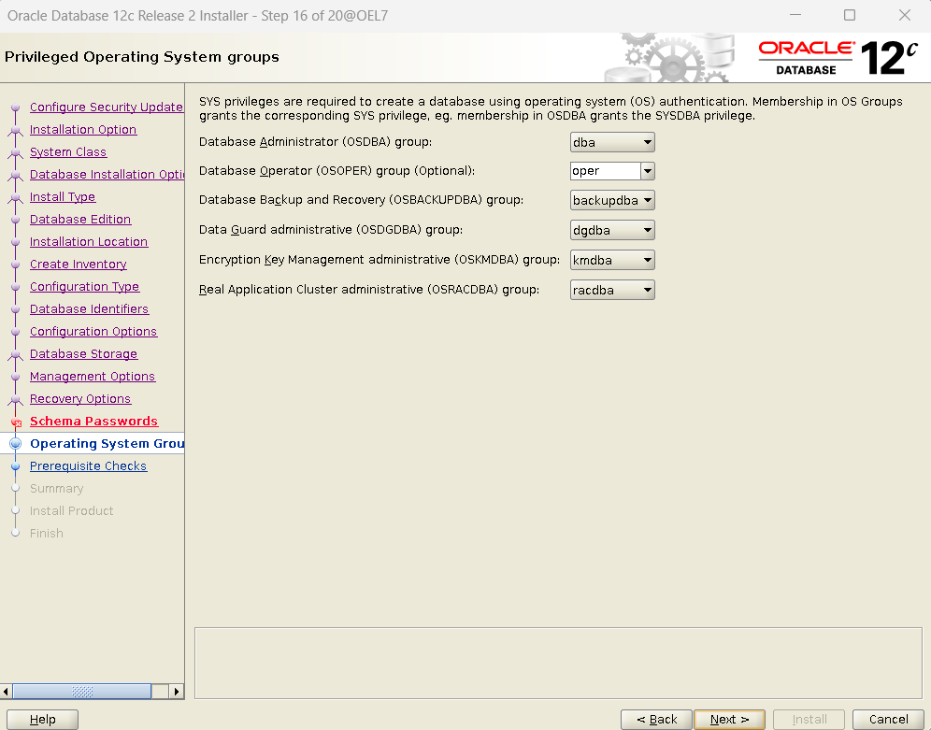Click the Database Backup and Recovery (OSBACKUPDBA) label
Image resolution: width=931 pixels, height=730 pixels.
pos(361,200)
